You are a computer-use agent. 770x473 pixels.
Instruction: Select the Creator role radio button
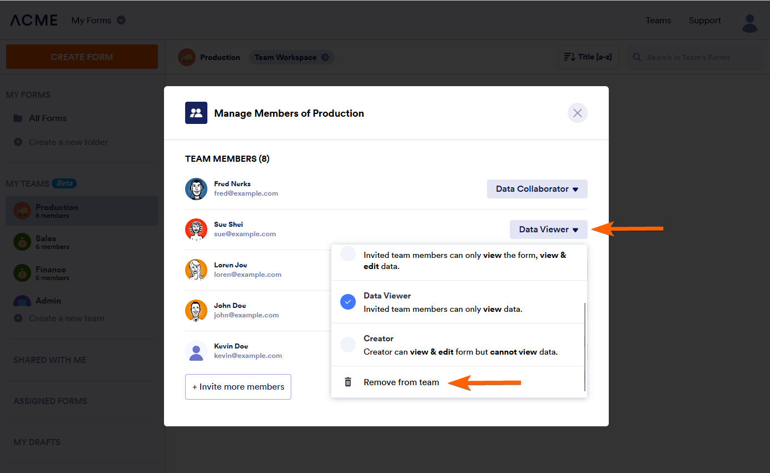point(348,345)
